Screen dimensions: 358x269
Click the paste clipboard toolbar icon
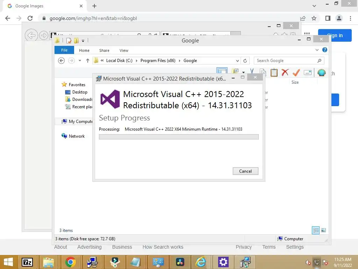pyautogui.click(x=274, y=73)
